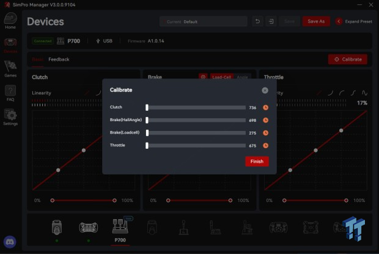This screenshot has width=379, height=254.
Task: Click the Throttle 17% value
Action: coord(362,103)
